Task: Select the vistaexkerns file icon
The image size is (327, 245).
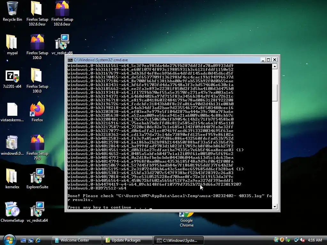Action: point(12,112)
